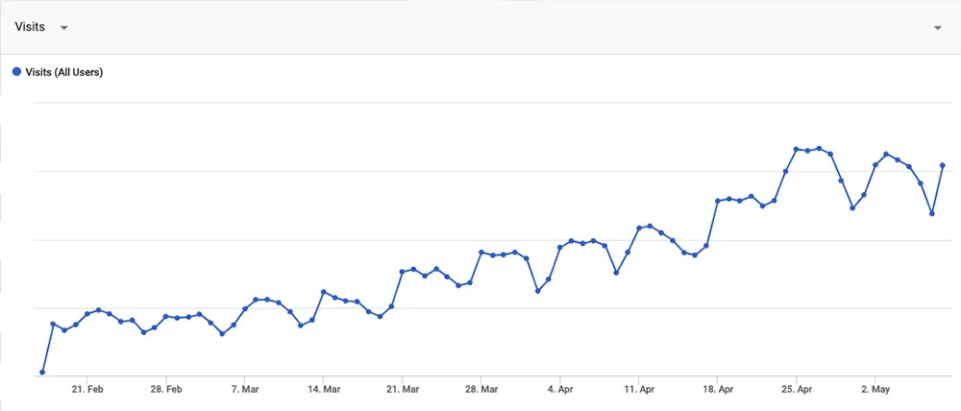Click the 25. Apr axis label
961x411 pixels.
796,389
